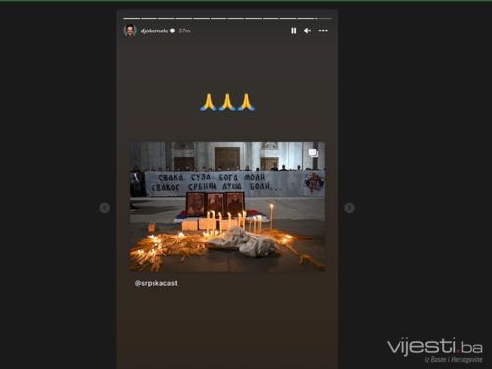Image resolution: width=492 pixels, height=369 pixels.
Task: Click the 'iz Bosne i Hercegovine' tagline
Action: 454,359
